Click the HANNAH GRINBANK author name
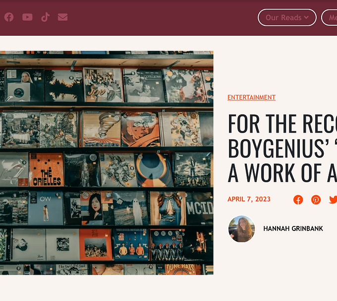The height and width of the screenshot is (301, 337). [x=293, y=228]
